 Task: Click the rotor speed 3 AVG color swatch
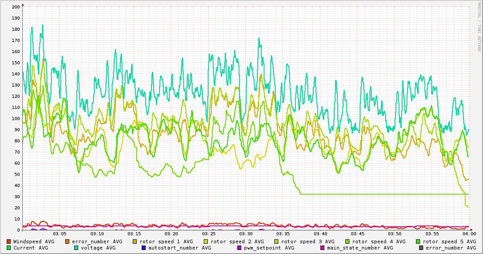tap(277, 242)
